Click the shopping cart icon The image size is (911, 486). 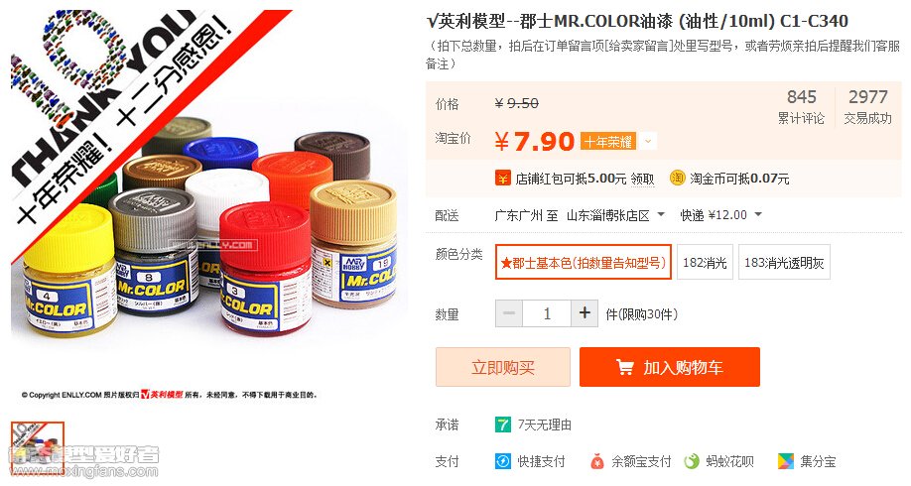(625, 367)
